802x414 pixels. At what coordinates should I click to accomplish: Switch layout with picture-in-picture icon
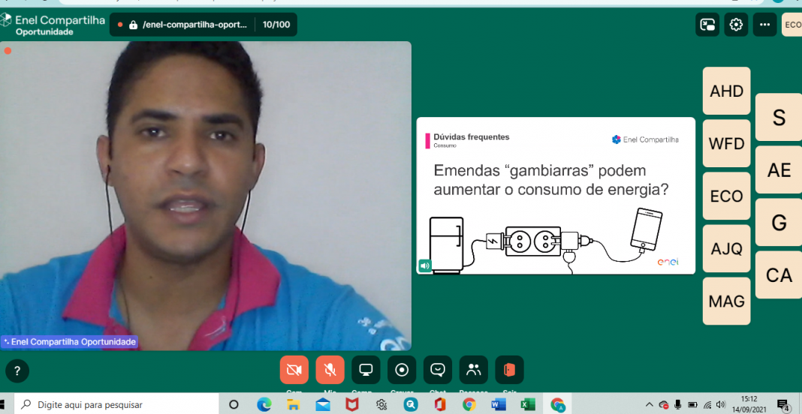pyautogui.click(x=707, y=25)
